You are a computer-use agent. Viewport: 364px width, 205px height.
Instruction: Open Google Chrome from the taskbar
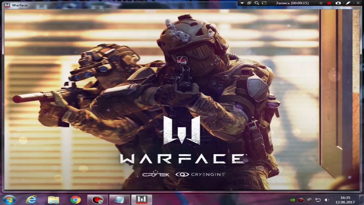pos(75,200)
